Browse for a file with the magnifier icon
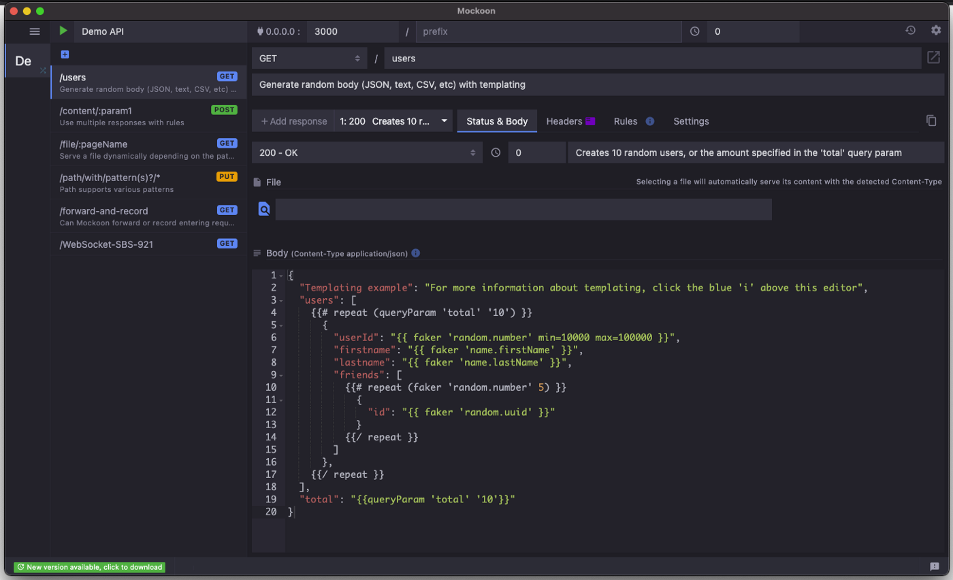 pyautogui.click(x=264, y=209)
